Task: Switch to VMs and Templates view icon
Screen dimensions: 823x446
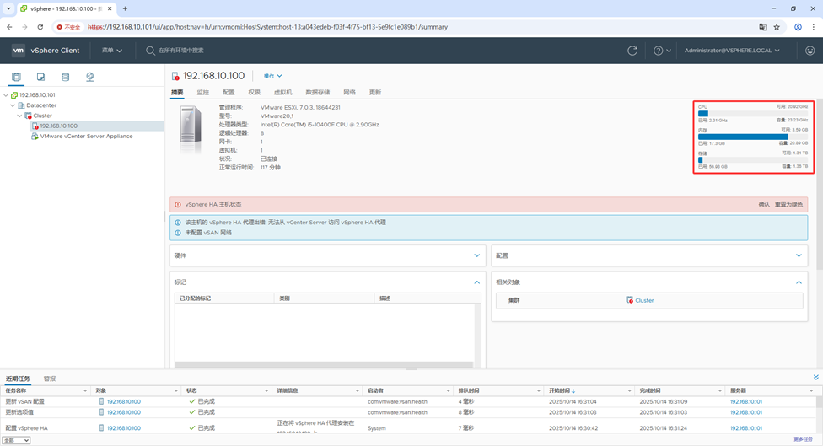Action: coord(40,77)
